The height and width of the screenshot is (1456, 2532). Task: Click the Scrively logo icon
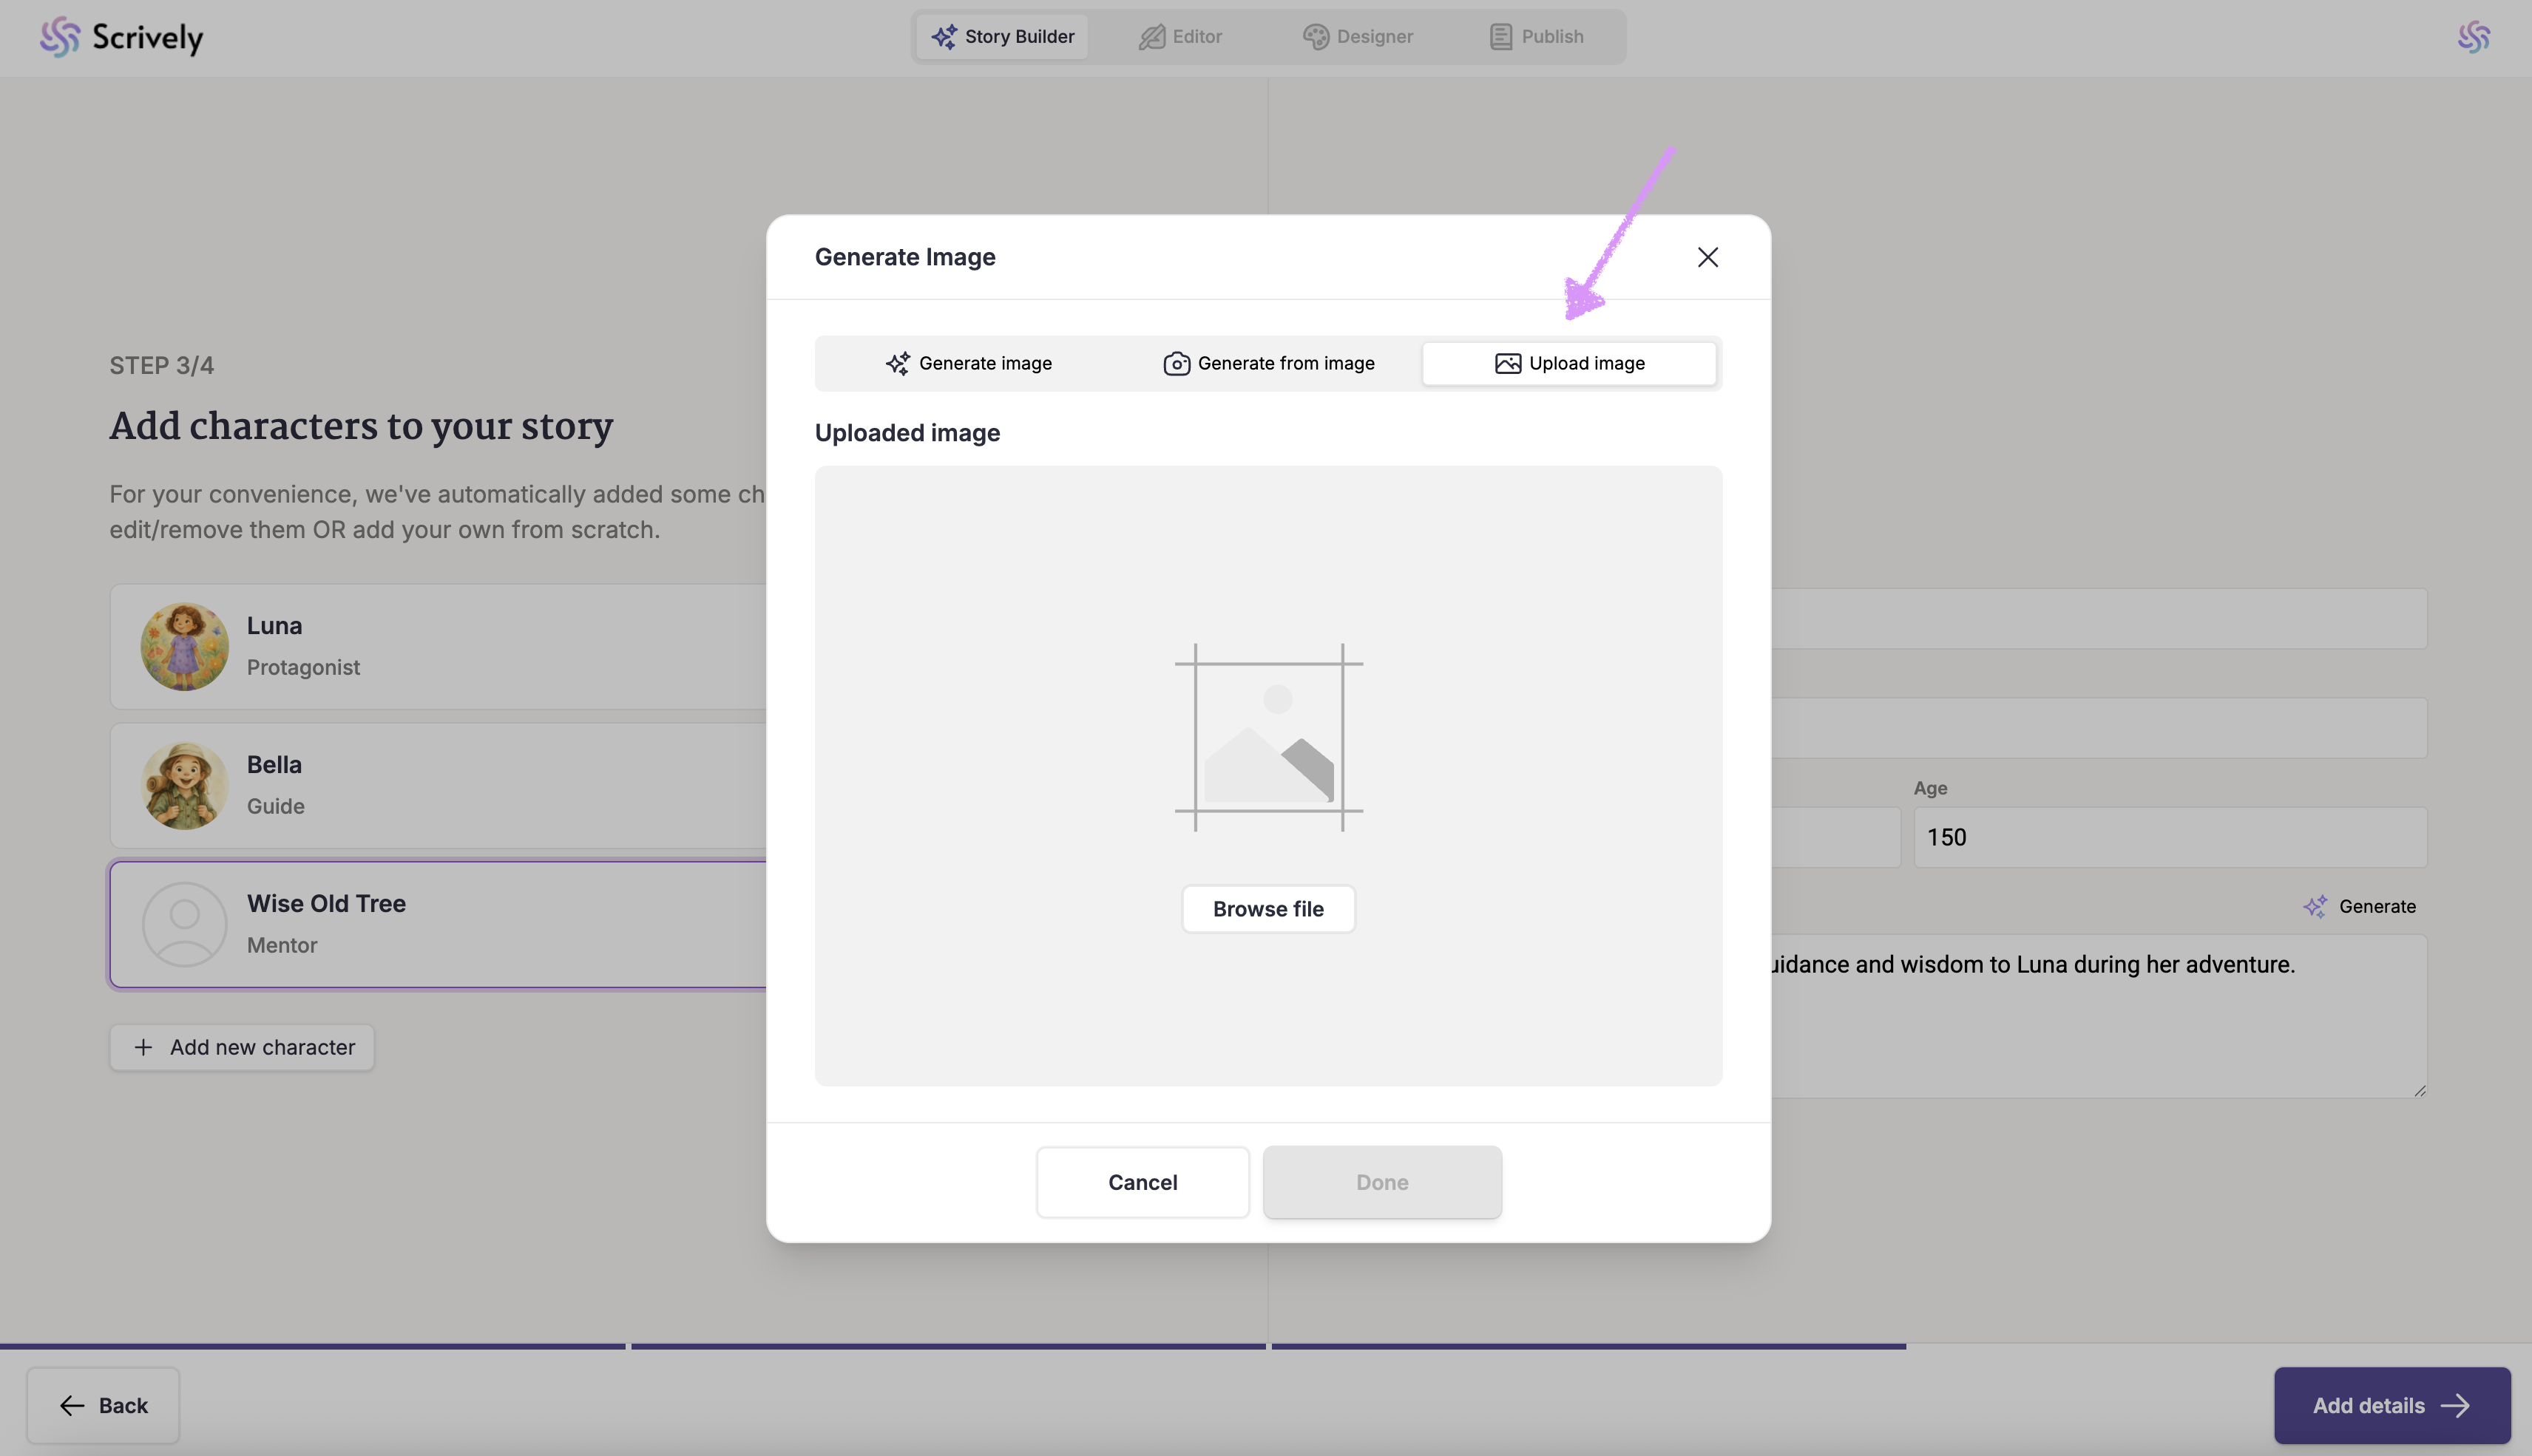pyautogui.click(x=60, y=37)
